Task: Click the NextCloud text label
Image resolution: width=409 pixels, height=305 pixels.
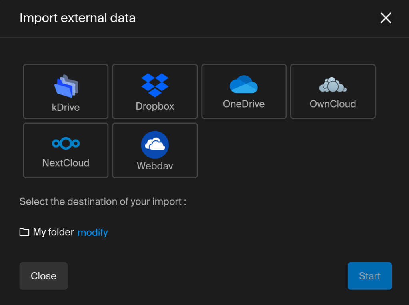Action: point(66,163)
